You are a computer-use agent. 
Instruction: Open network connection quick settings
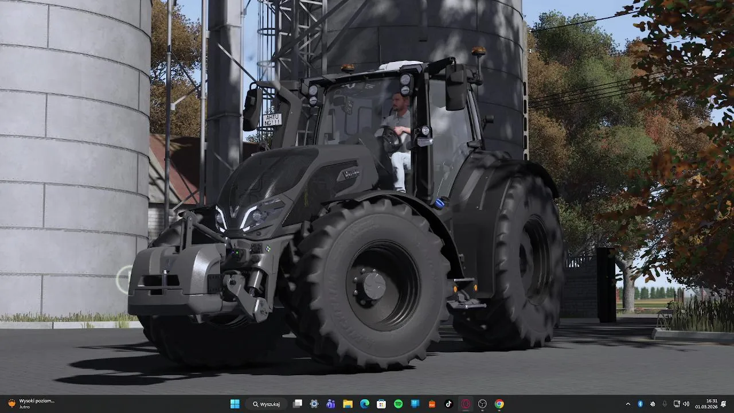click(x=677, y=404)
